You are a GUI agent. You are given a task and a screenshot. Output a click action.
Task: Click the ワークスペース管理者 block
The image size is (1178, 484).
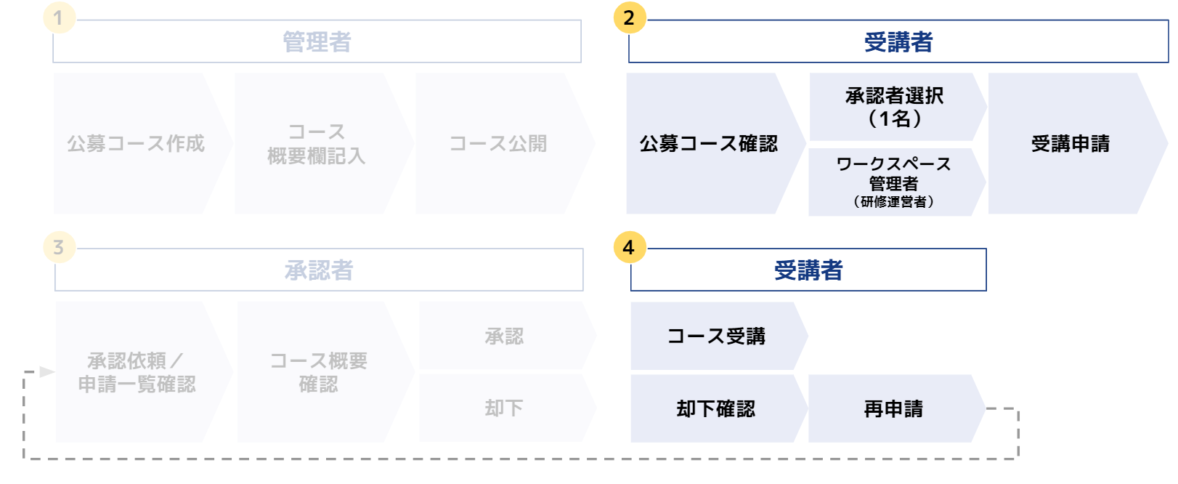[898, 182]
